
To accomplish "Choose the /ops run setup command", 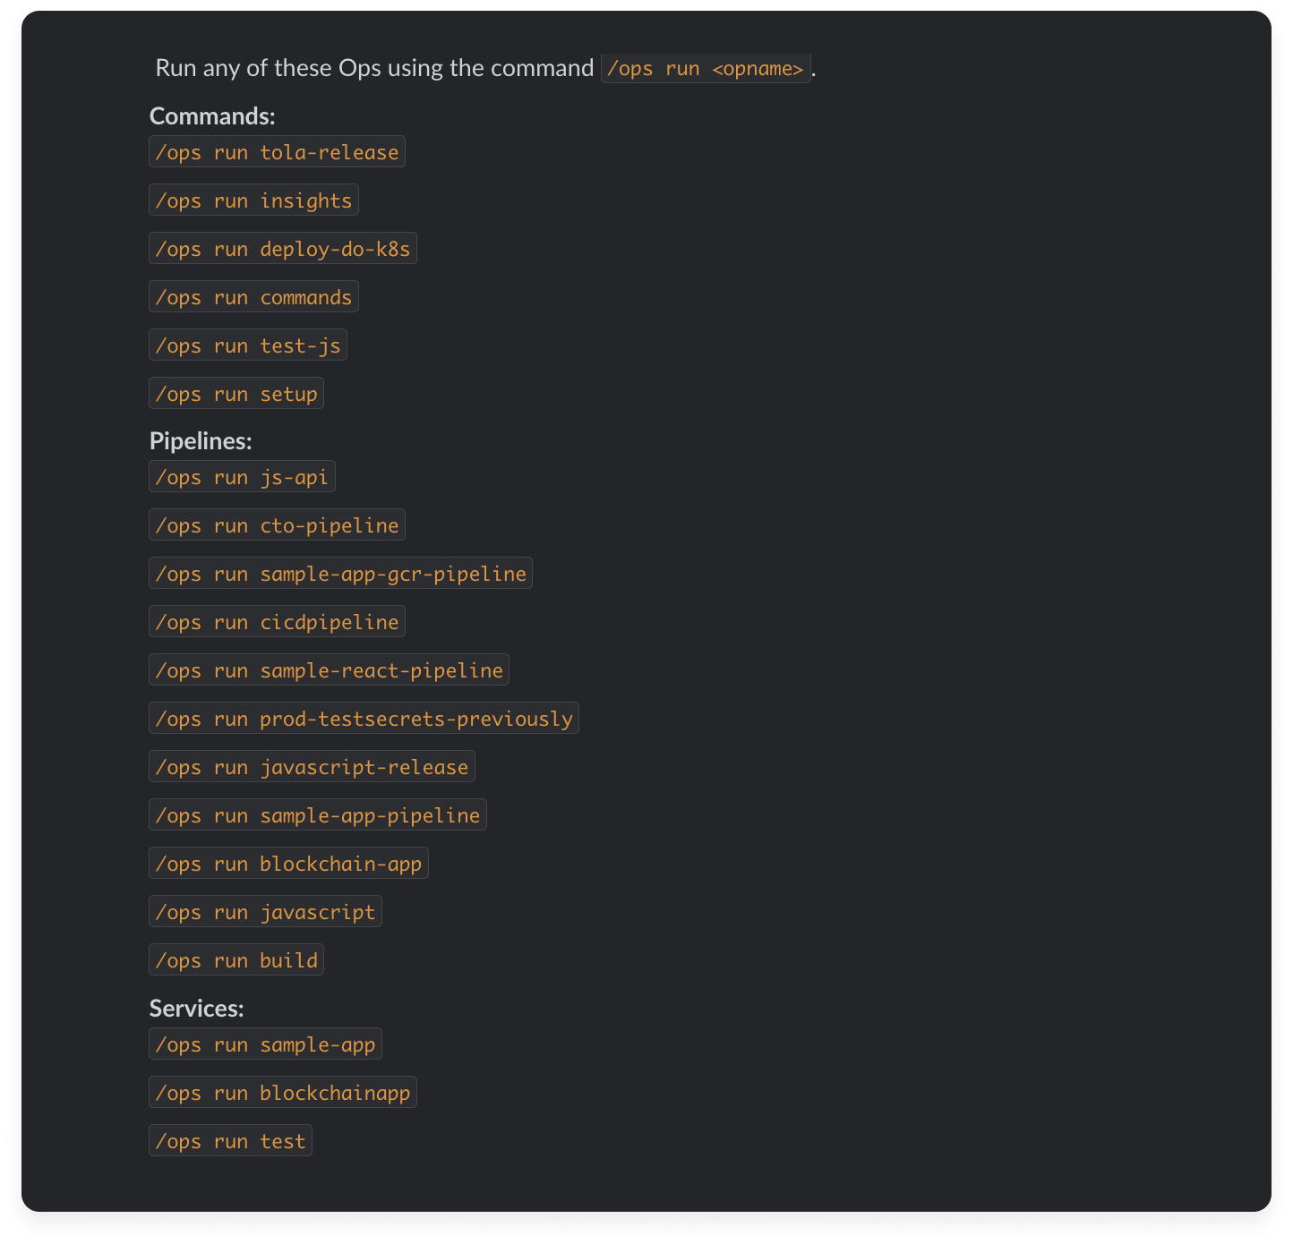I will point(236,394).
